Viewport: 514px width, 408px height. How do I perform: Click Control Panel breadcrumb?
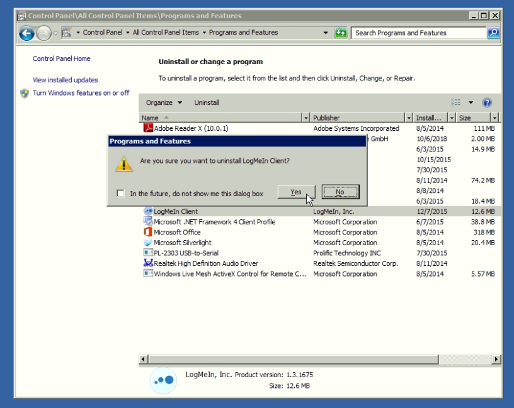point(102,33)
